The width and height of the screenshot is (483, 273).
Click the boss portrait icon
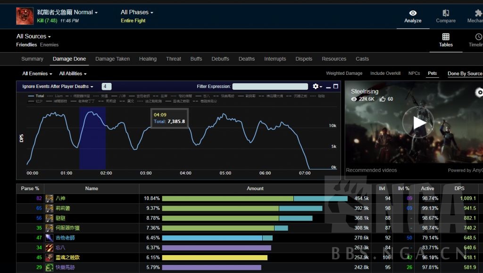(x=25, y=16)
